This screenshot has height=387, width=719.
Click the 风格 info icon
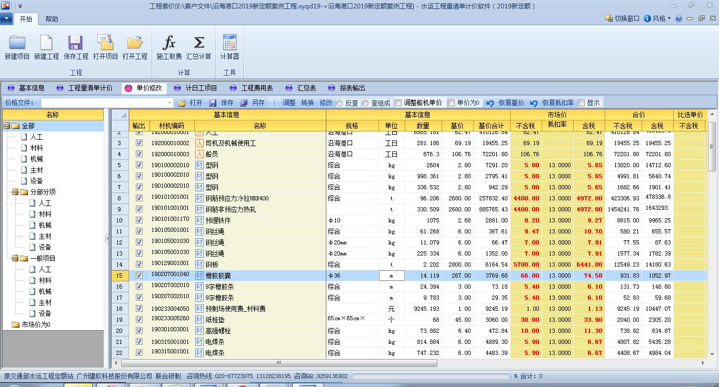coord(647,18)
